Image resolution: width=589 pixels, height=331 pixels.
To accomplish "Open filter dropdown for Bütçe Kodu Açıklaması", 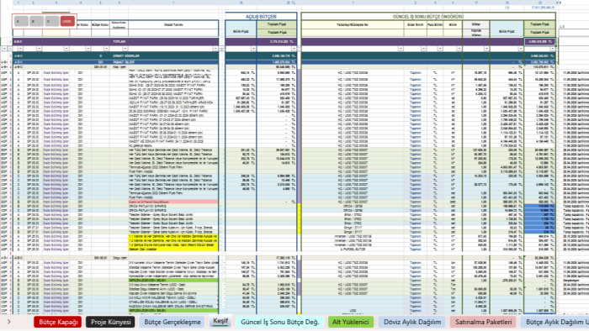I will [125, 49].
